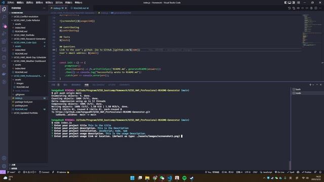
Task: Expand the UCSD_HW2_Portfolio folder
Action: tap(24, 35)
